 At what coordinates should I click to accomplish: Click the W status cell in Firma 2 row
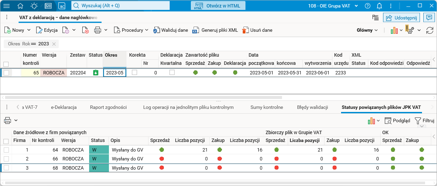tap(99, 159)
